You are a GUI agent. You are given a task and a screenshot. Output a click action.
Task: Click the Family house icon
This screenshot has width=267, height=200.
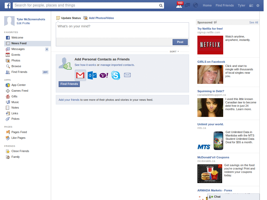[8, 157]
